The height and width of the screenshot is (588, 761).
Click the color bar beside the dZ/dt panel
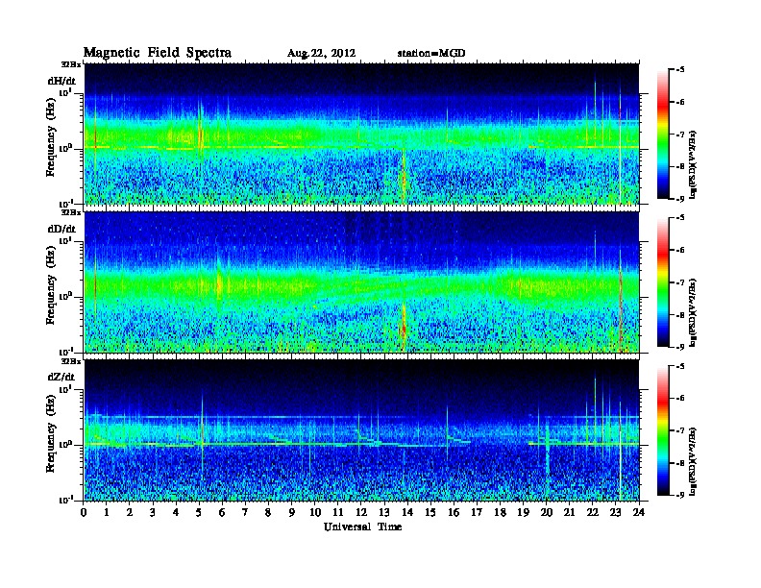663,430
